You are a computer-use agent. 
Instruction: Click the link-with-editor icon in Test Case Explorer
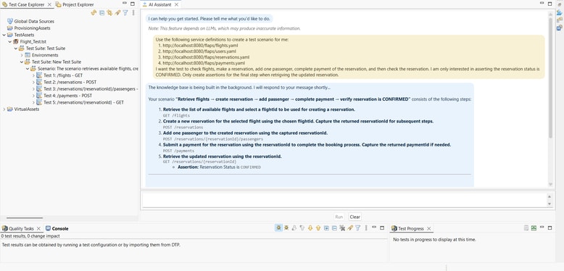pos(109,13)
